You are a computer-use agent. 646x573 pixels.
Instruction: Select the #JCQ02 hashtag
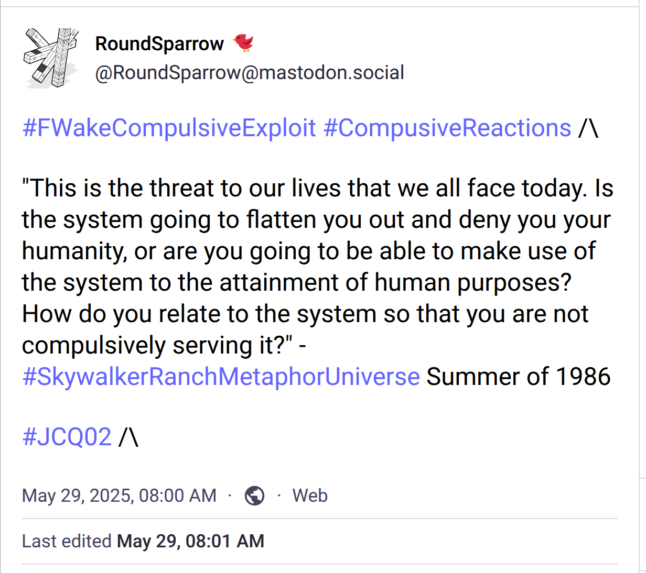tap(67, 436)
